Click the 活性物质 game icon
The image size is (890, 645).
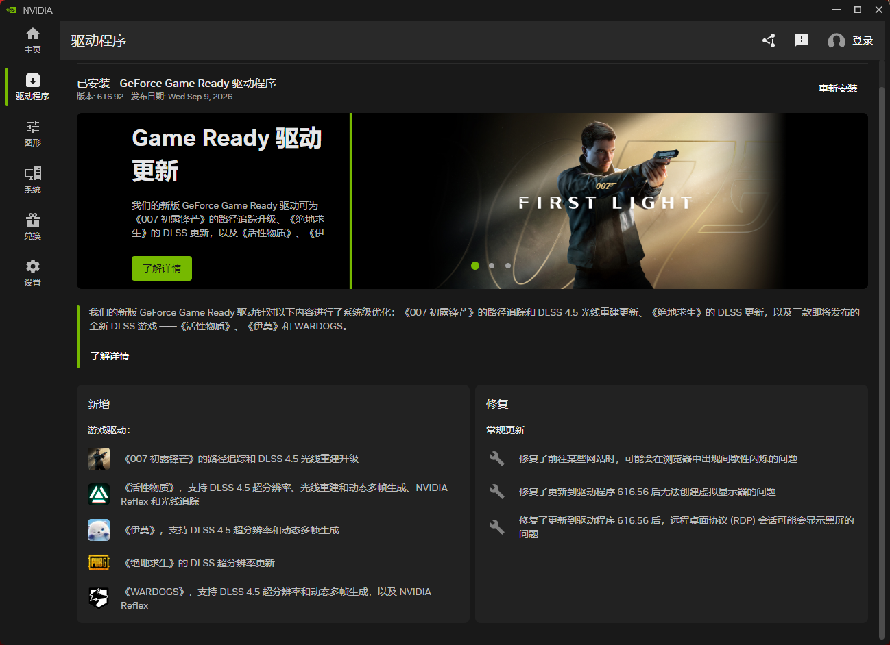99,494
